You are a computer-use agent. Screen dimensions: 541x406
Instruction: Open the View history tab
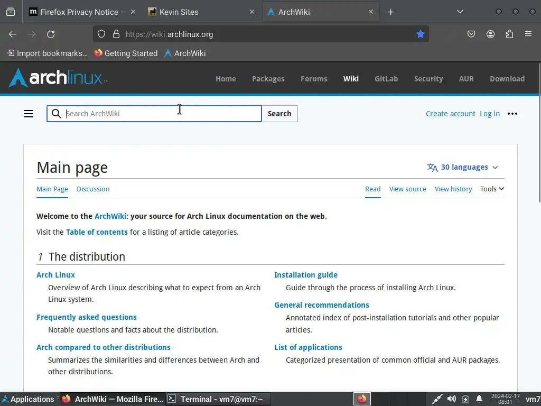point(453,189)
